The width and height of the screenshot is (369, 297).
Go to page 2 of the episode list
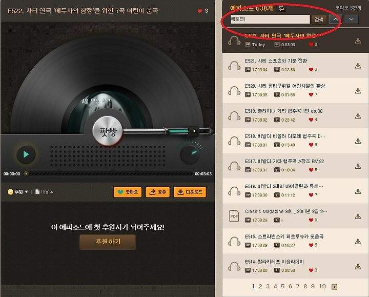point(260,286)
